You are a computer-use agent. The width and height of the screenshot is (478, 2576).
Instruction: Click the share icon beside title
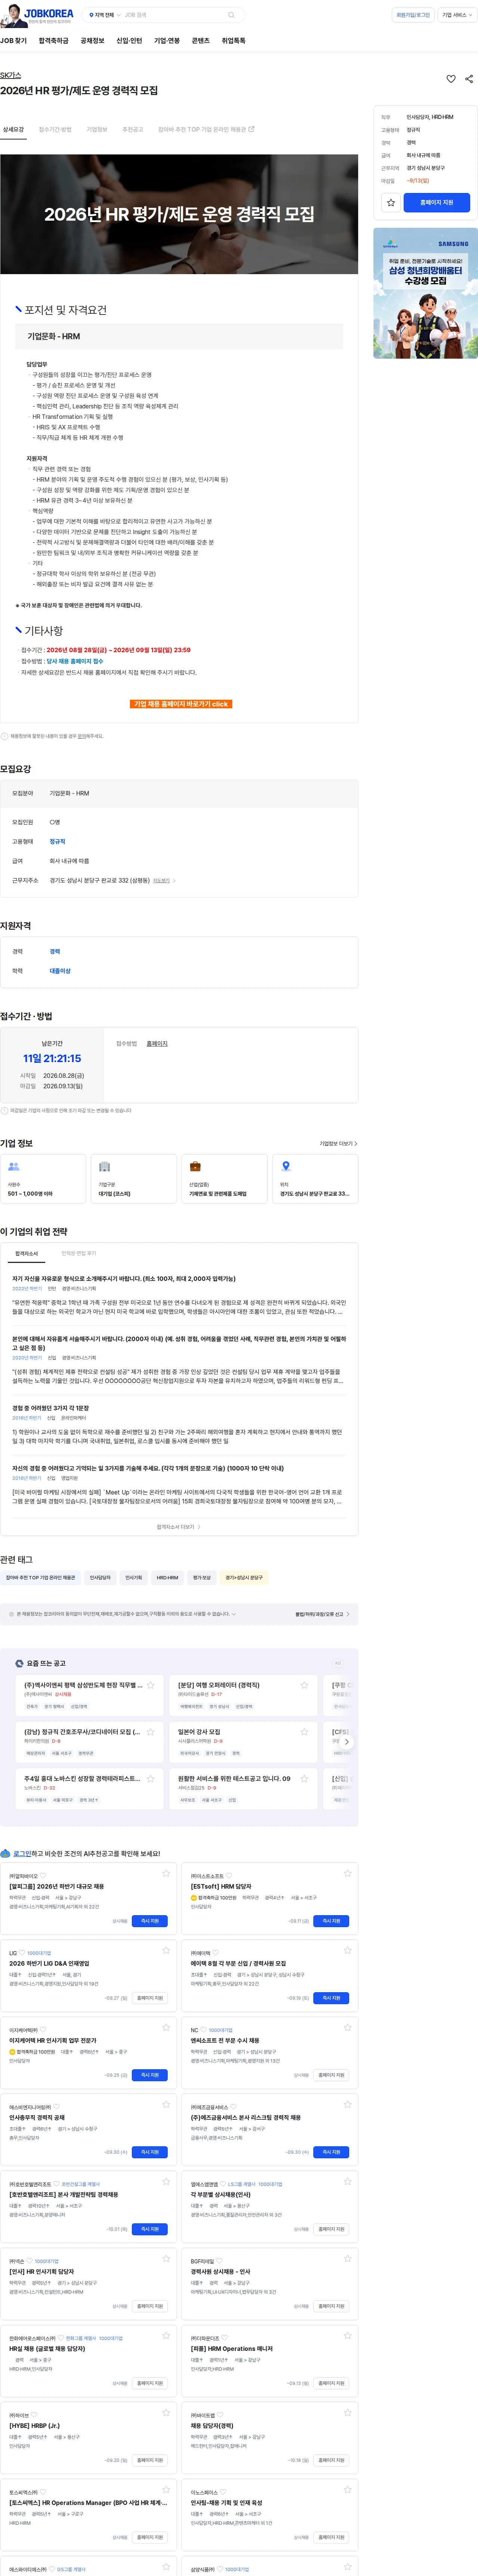(x=469, y=79)
